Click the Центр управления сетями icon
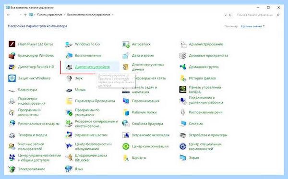 (12, 157)
